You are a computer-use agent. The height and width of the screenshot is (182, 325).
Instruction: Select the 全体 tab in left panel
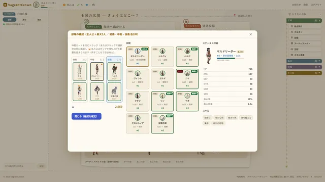10,20
